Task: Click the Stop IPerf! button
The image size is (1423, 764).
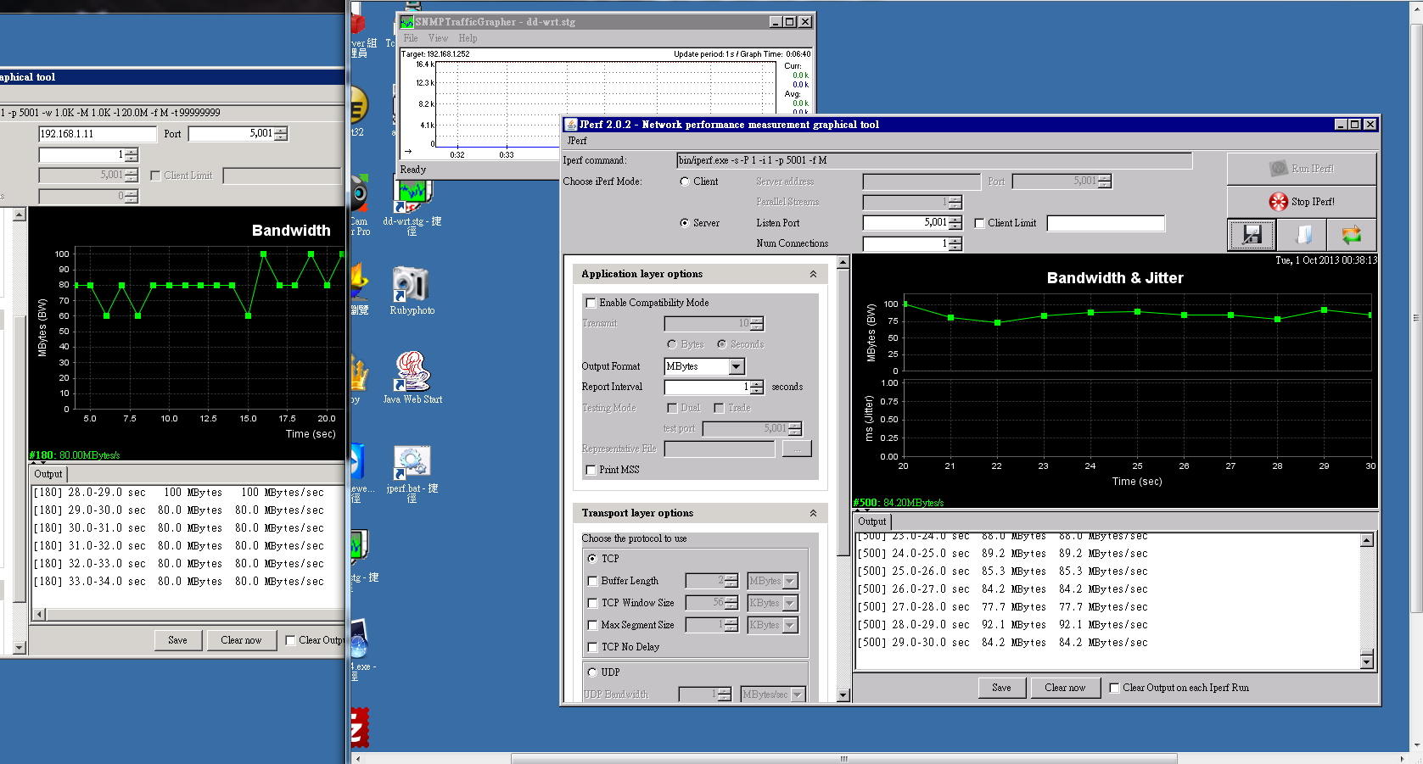Action: coord(1302,202)
